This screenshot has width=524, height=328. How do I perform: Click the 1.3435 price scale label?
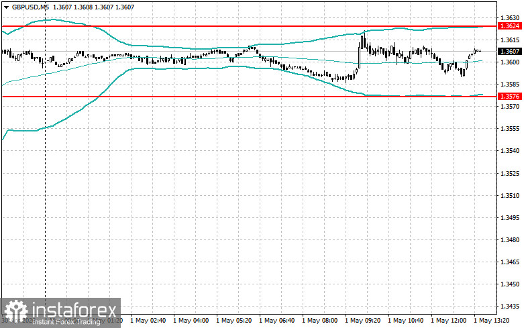click(x=510, y=307)
